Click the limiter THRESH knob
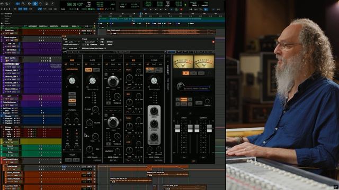 (x=207, y=101)
